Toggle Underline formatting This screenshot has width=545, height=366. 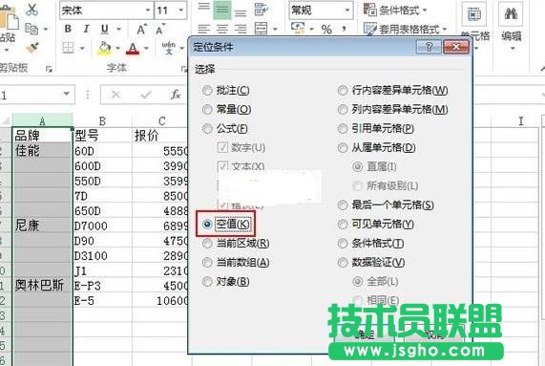[x=105, y=29]
